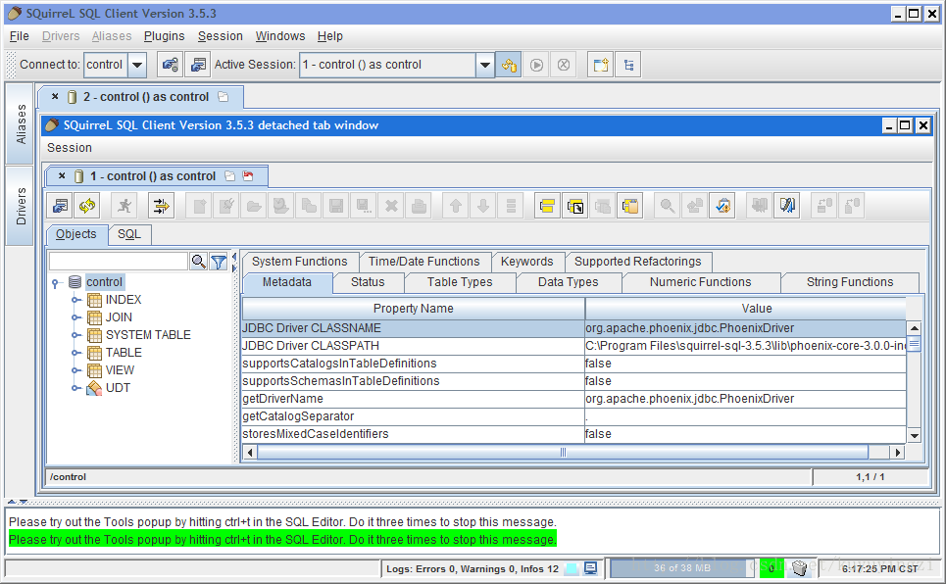Open the Plugins menu

(164, 36)
